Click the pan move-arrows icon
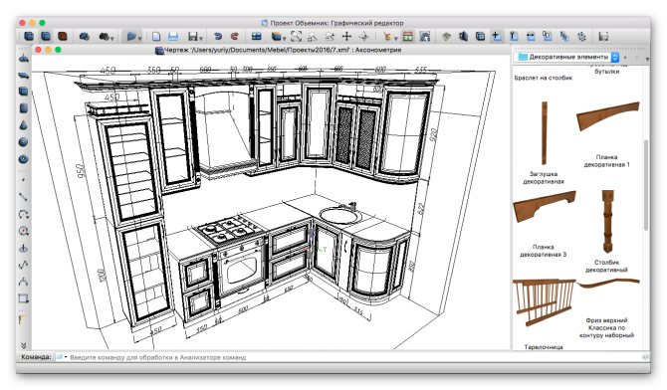Viewport: 667px width, 390px height. [346, 37]
